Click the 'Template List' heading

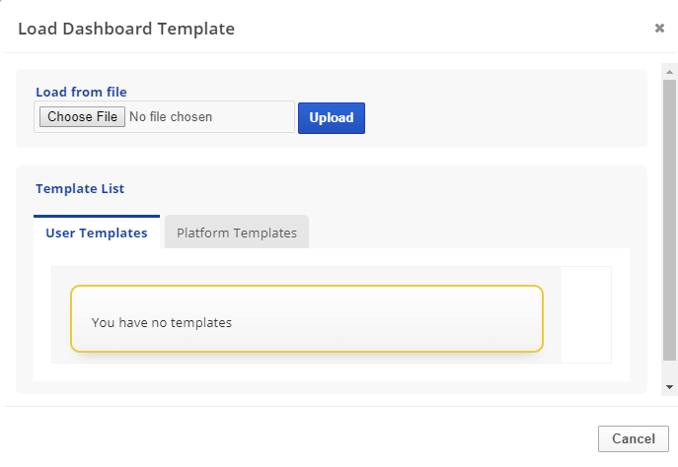(80, 188)
